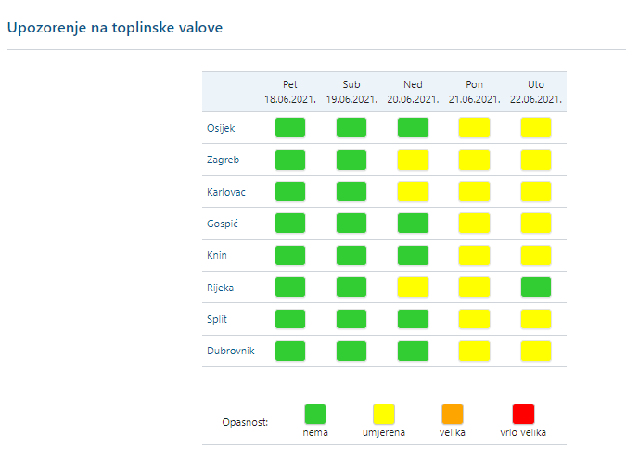Click the yellow 'umjerena' legend swatch
Image resolution: width=626 pixels, height=474 pixels.
tap(384, 414)
